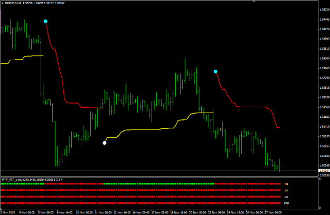Click the 1.50305 price scale value
The image size is (330, 215).
324,166
